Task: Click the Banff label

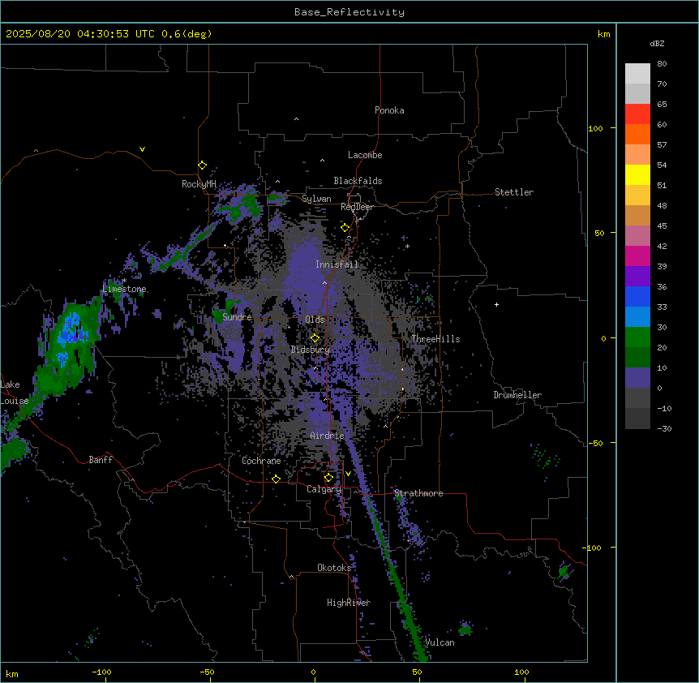Action: tap(101, 460)
